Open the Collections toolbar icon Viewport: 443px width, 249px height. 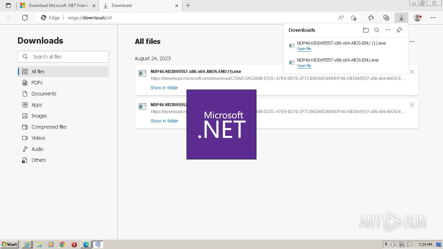[386, 18]
